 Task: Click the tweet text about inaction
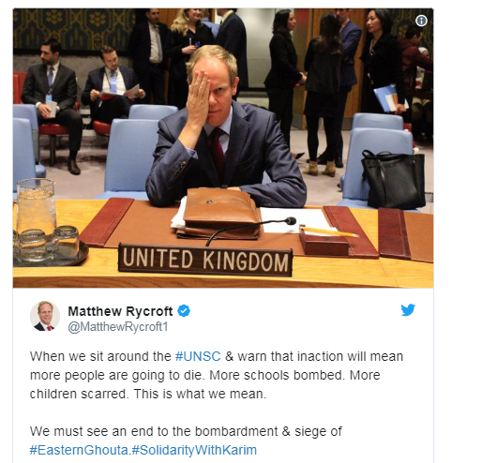point(217,375)
